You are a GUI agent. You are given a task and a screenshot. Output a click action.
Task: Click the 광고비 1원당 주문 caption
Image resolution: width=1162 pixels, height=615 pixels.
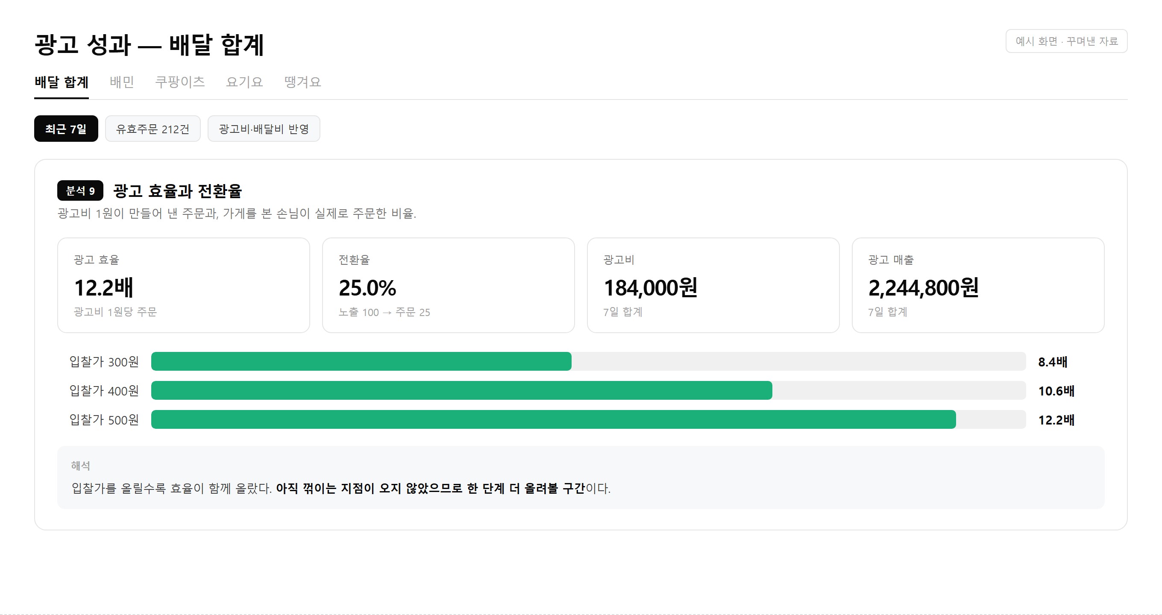pyautogui.click(x=115, y=312)
